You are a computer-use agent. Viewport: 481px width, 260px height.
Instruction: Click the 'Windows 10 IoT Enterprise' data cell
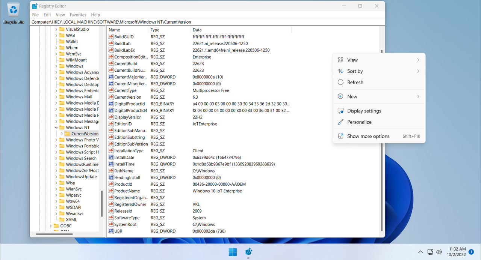(217, 191)
